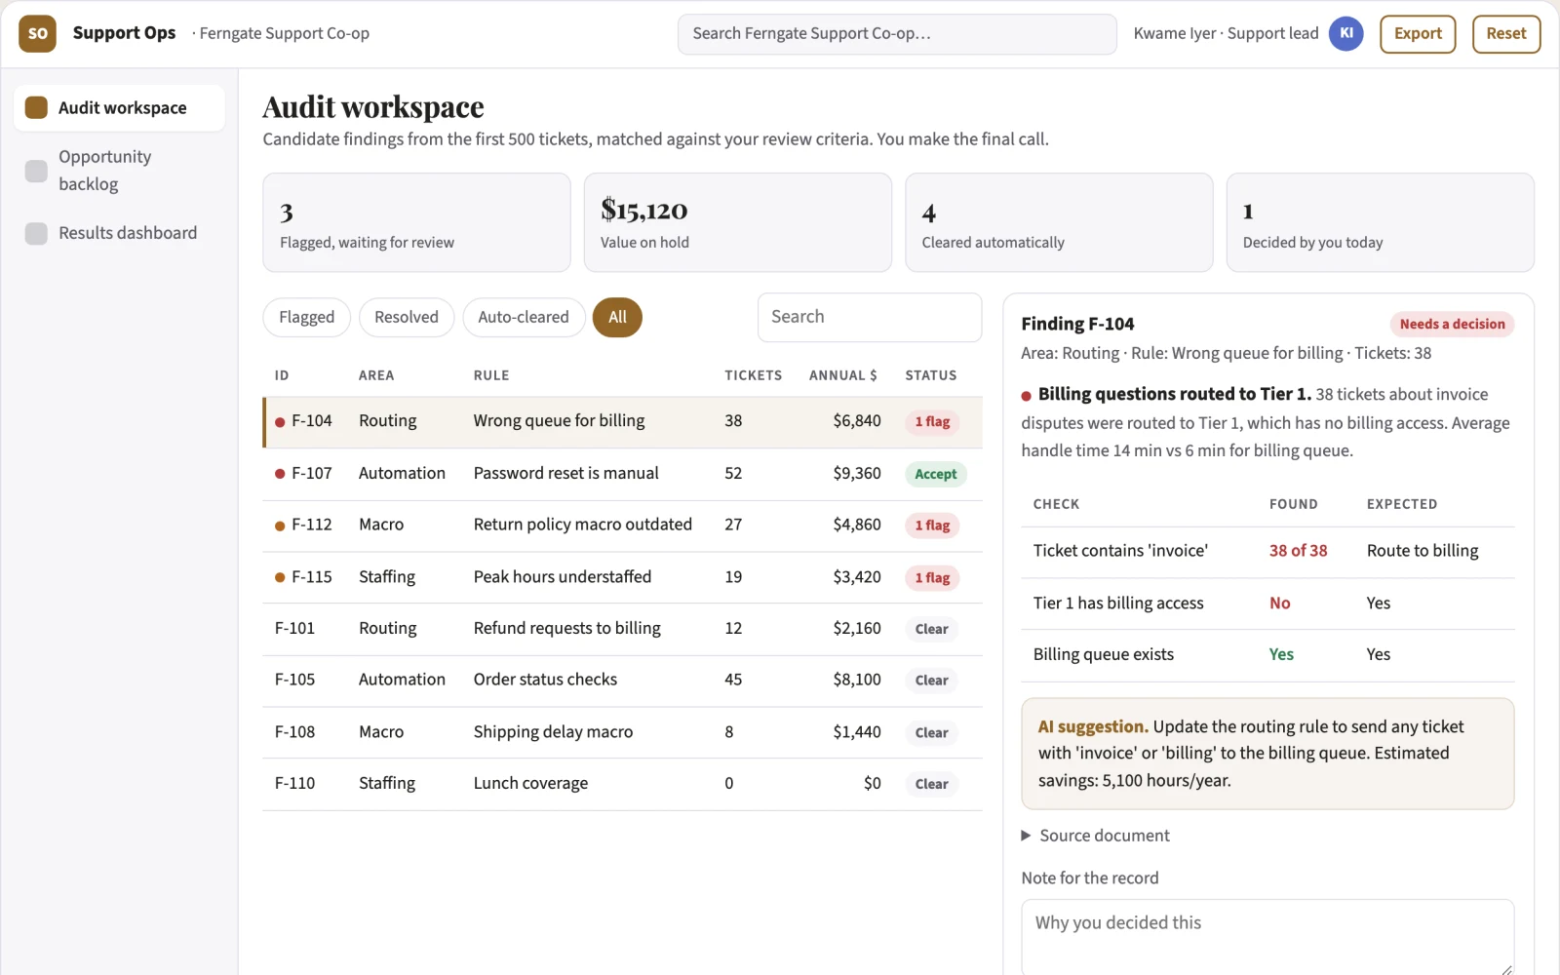Select row F-112 Return policy macro outdated
The image size is (1560, 975).
622,526
